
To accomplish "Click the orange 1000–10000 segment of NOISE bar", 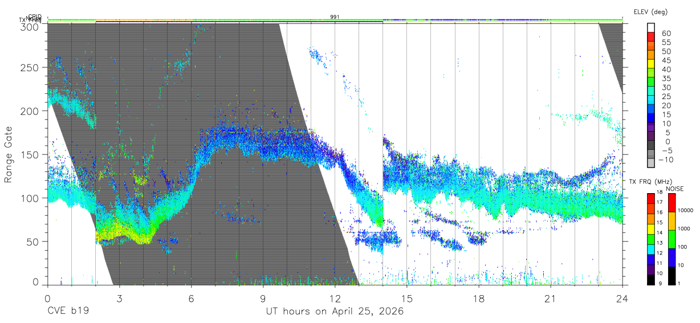I will coord(671,220).
